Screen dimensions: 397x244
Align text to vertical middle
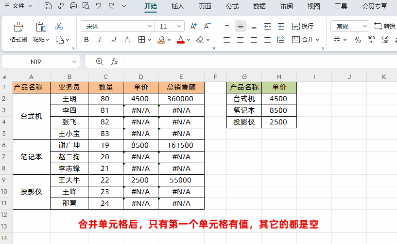tap(241, 26)
